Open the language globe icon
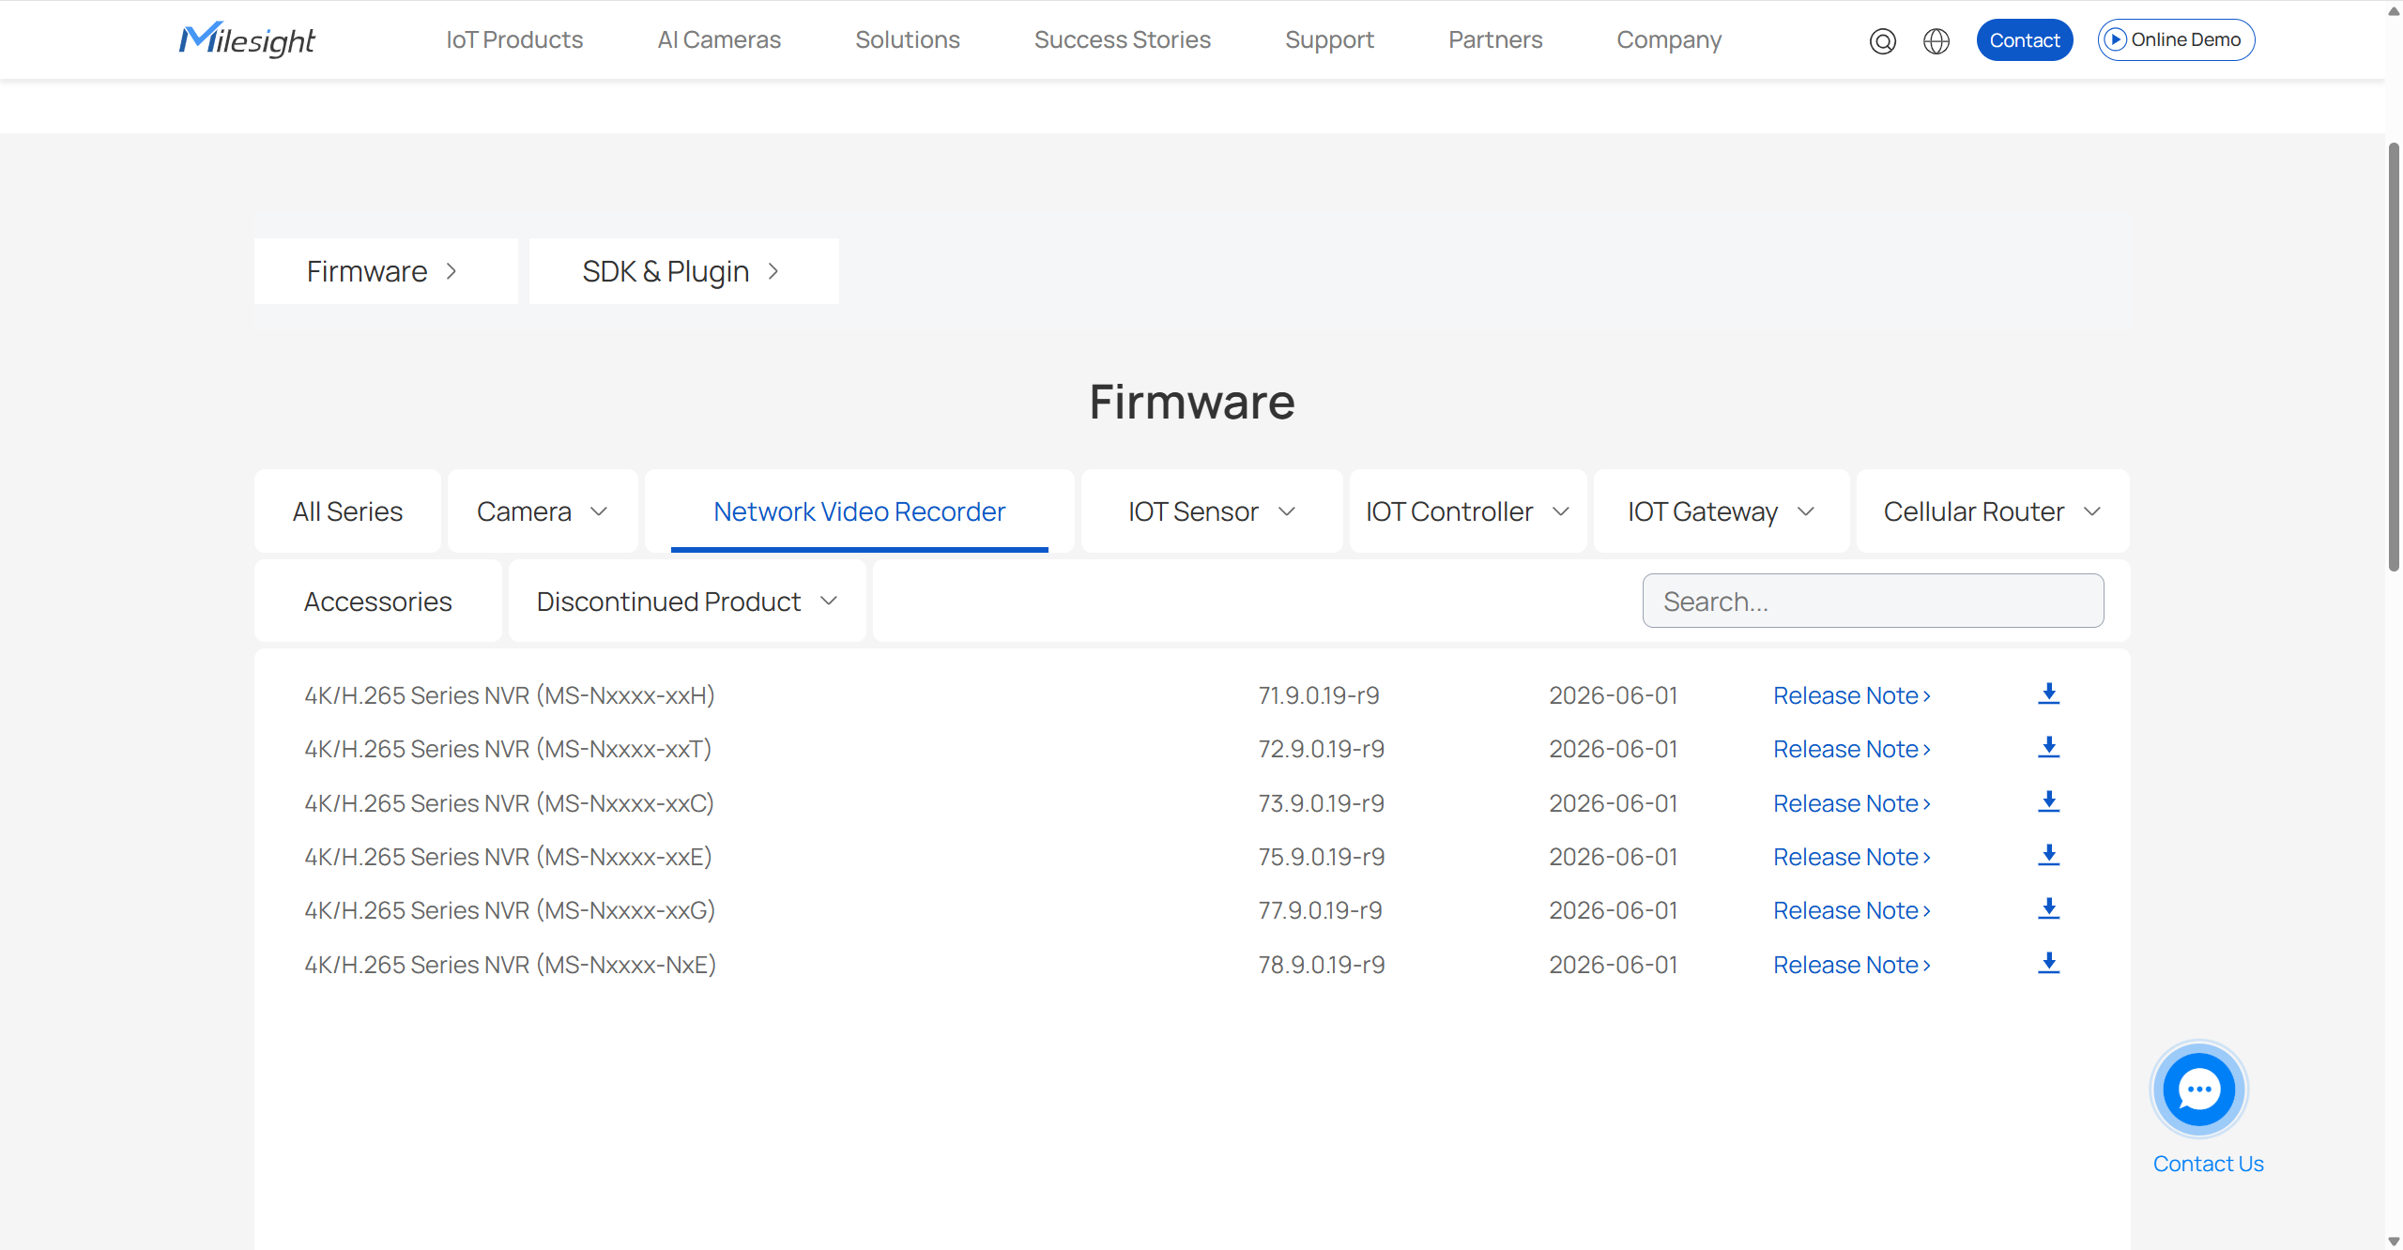 (x=1936, y=40)
